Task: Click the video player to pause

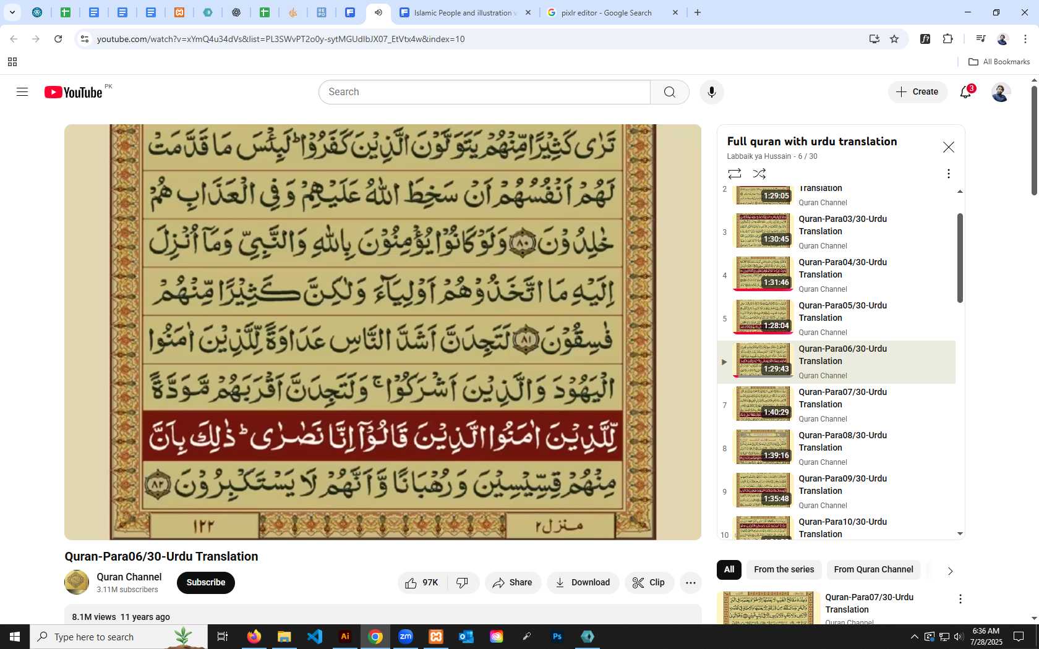Action: 383,332
